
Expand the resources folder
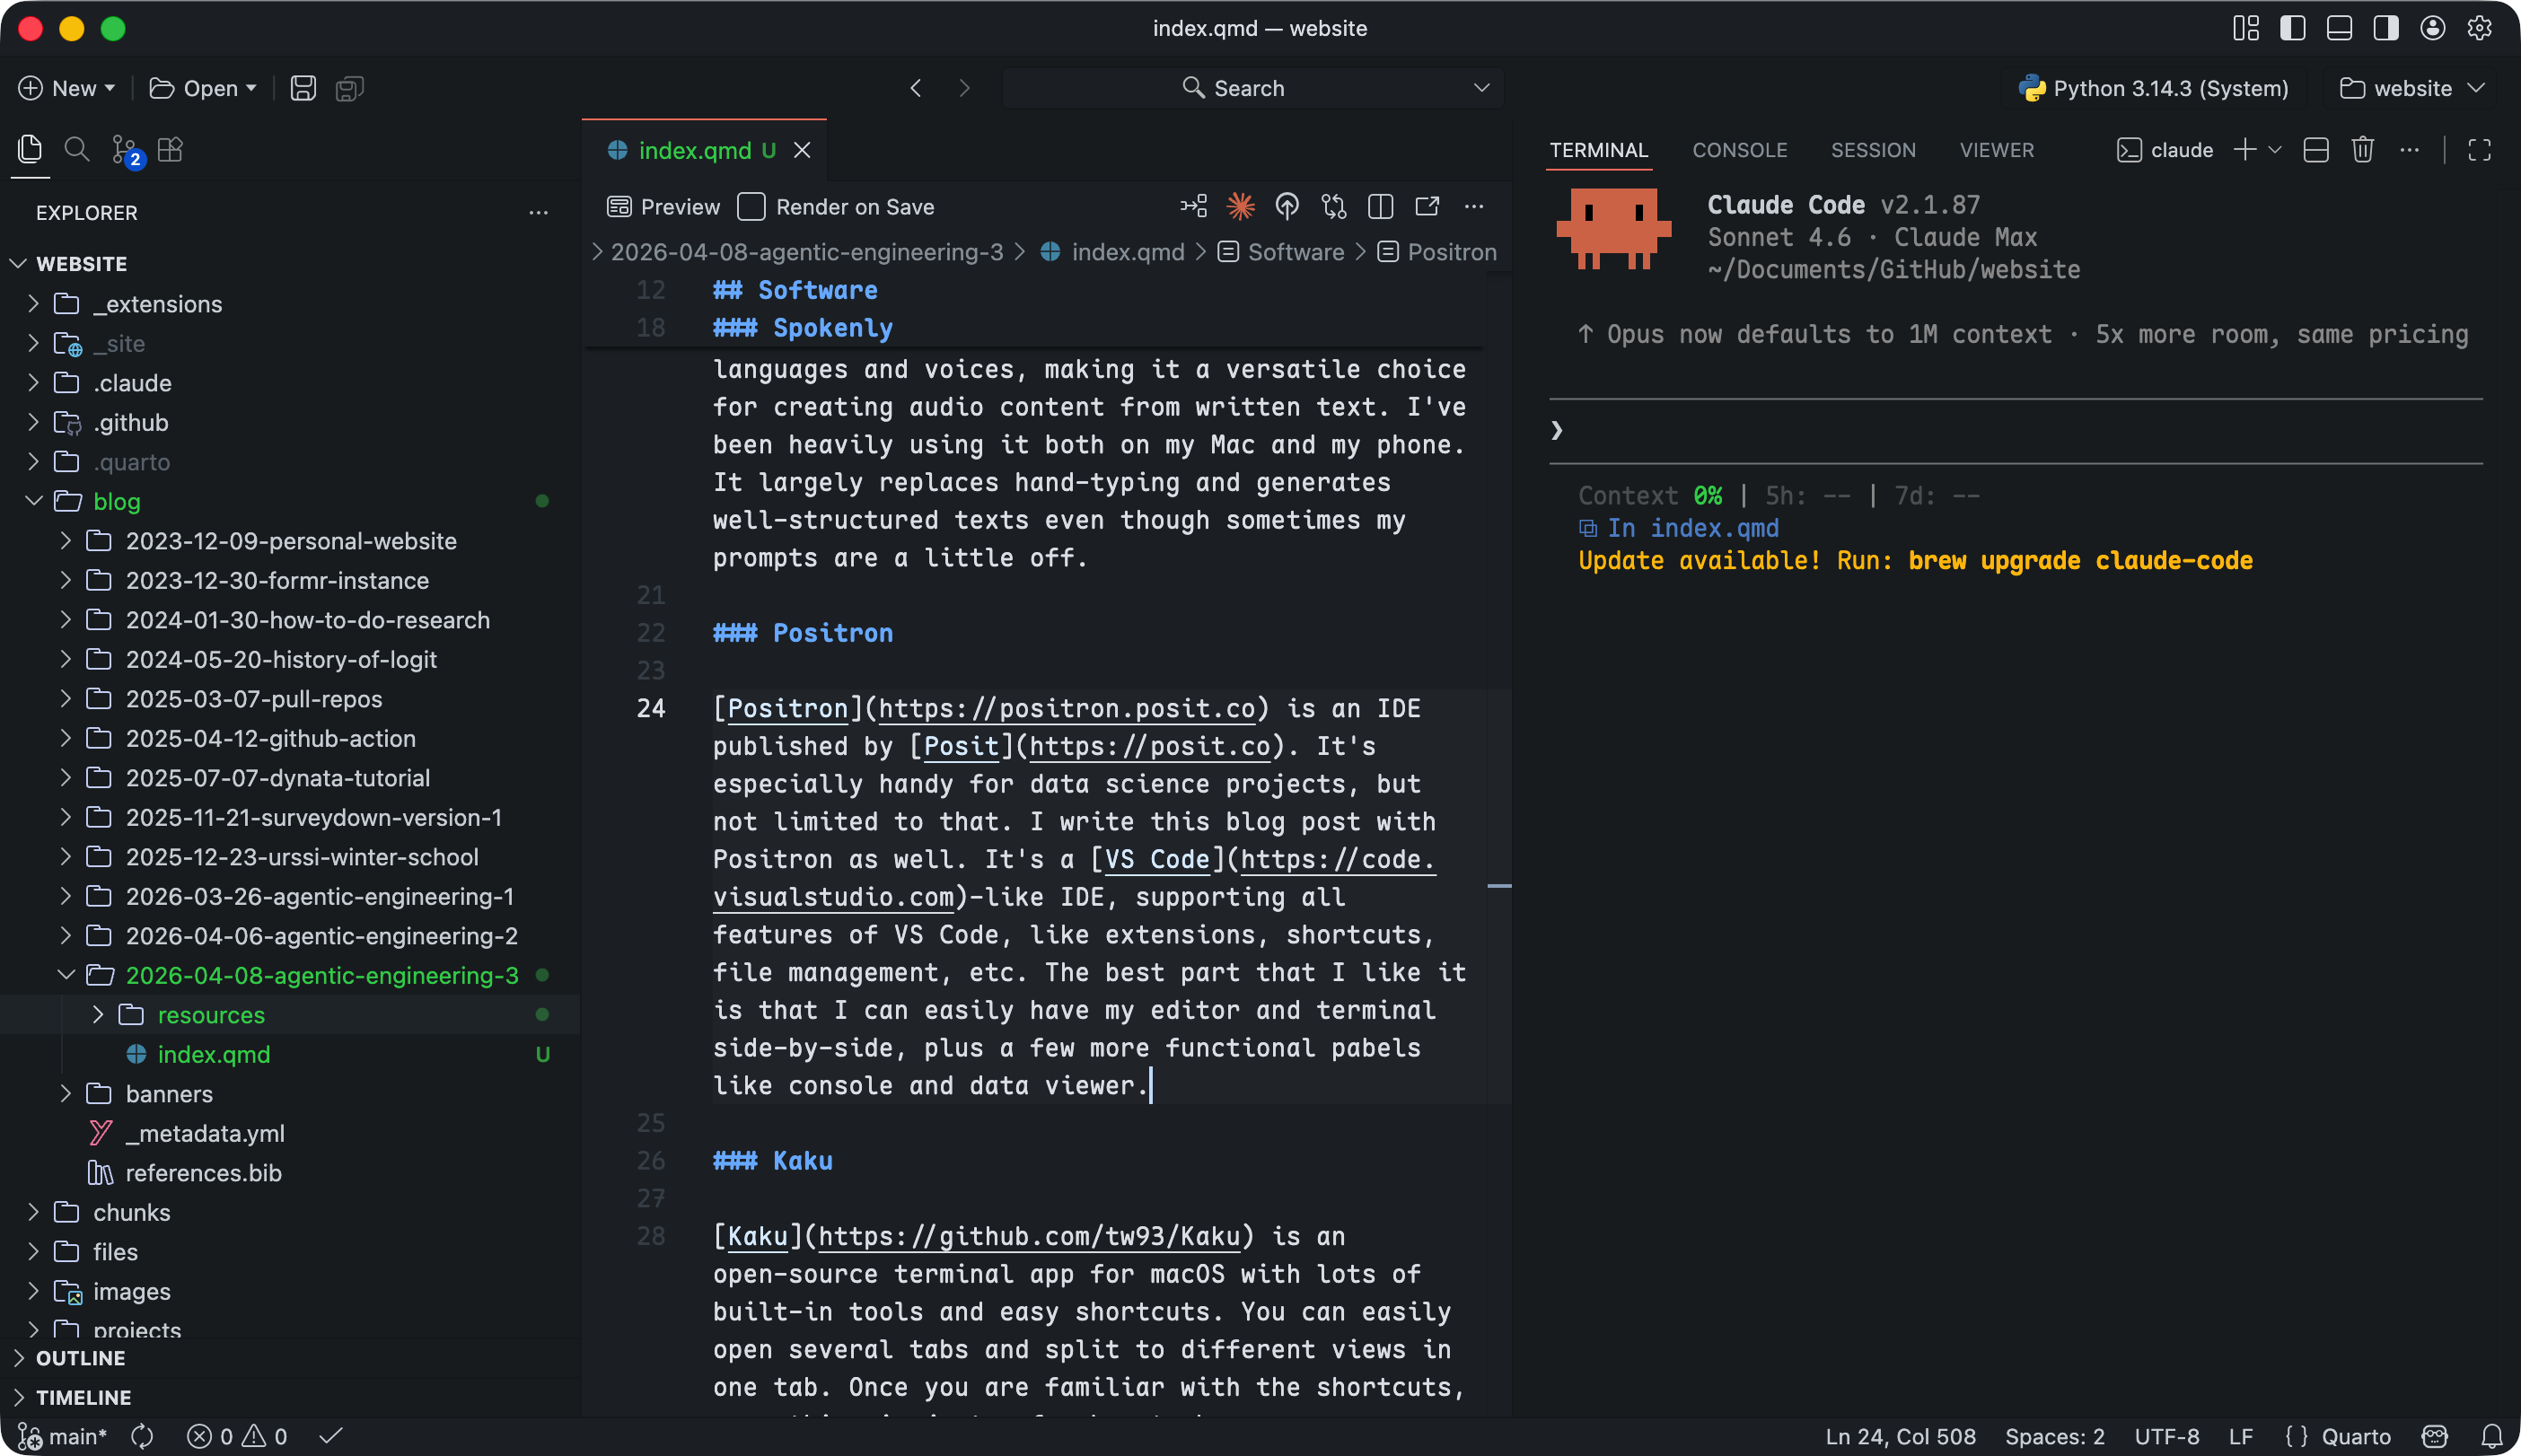(x=211, y=1014)
